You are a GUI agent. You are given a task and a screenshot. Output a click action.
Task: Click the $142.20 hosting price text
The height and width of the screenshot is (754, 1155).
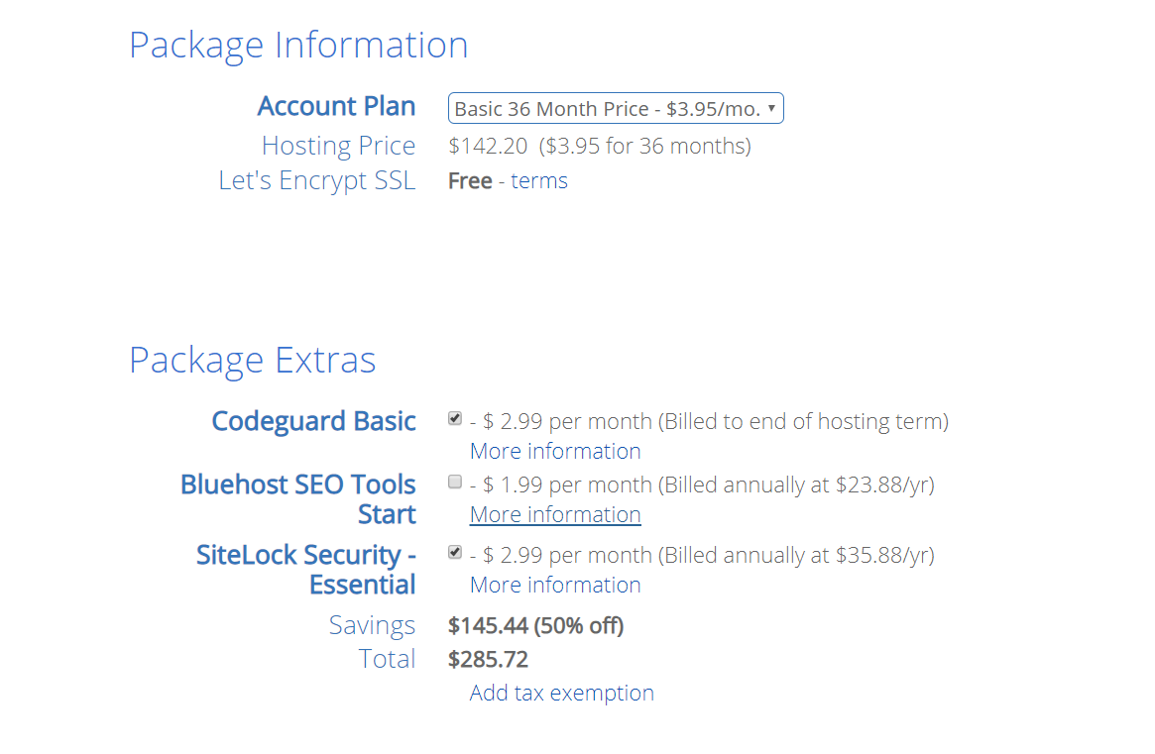(488, 146)
